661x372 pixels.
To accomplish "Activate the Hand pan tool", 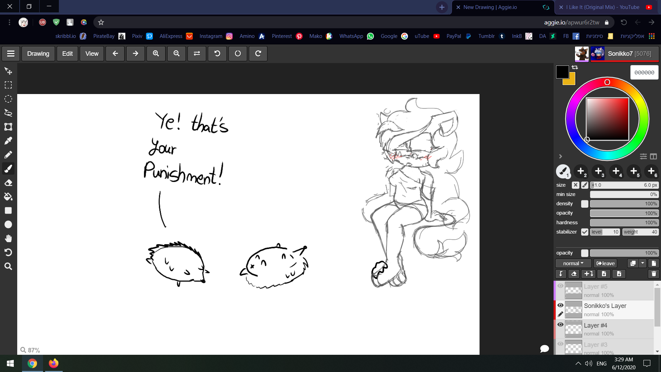I will point(8,238).
